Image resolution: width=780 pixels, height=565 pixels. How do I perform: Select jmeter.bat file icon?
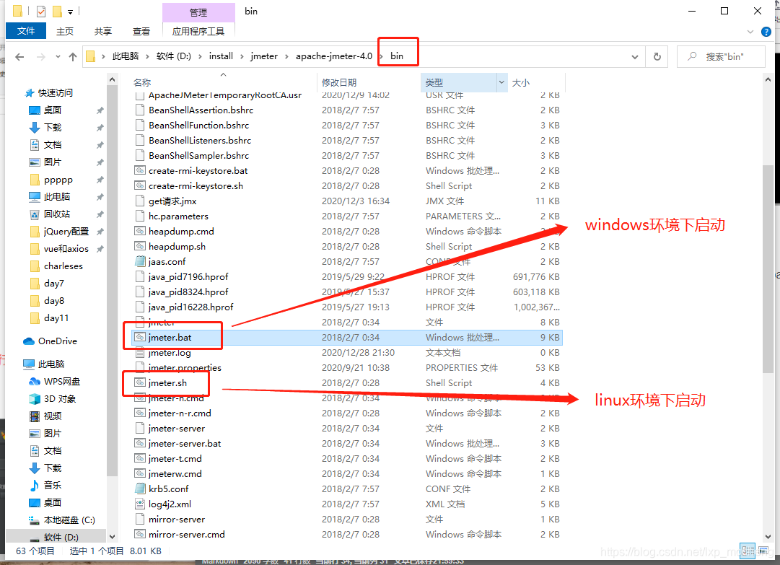pyautogui.click(x=140, y=337)
